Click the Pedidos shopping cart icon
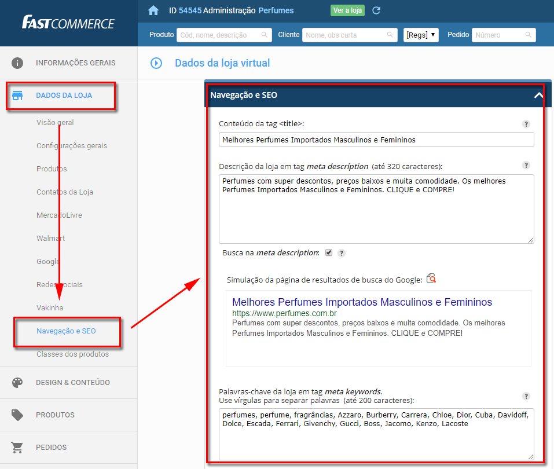 point(17,448)
